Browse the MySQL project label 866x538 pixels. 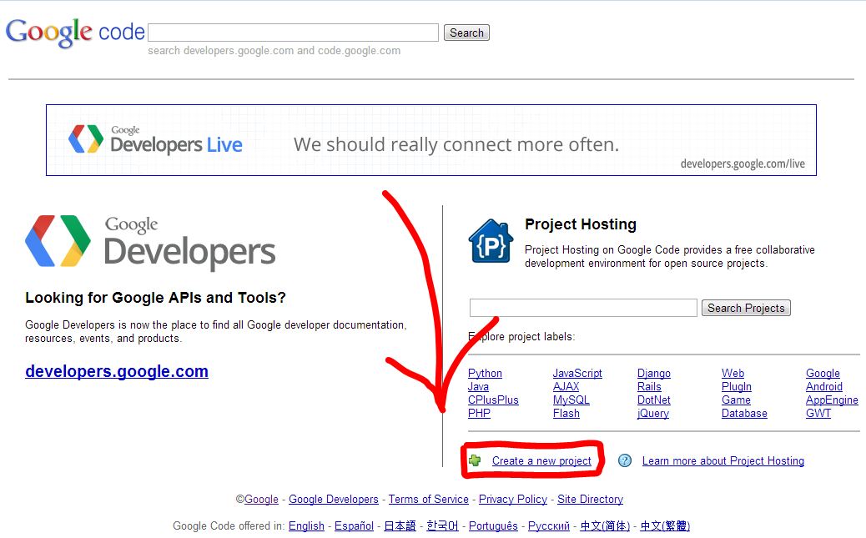pyautogui.click(x=571, y=400)
